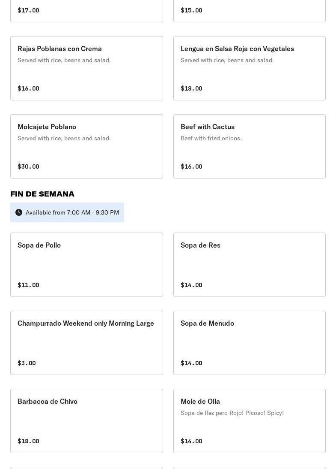This screenshot has width=336, height=469.
Task: Open the partially visible $17.00 item card
Action: pyautogui.click(x=86, y=10)
